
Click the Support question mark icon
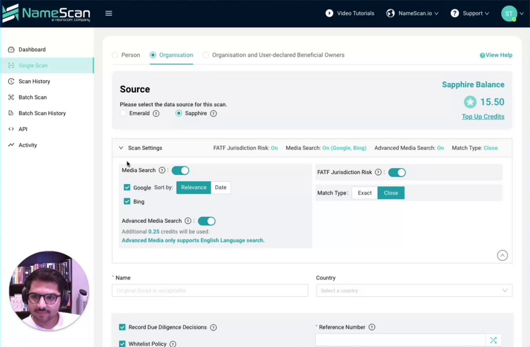click(x=455, y=13)
